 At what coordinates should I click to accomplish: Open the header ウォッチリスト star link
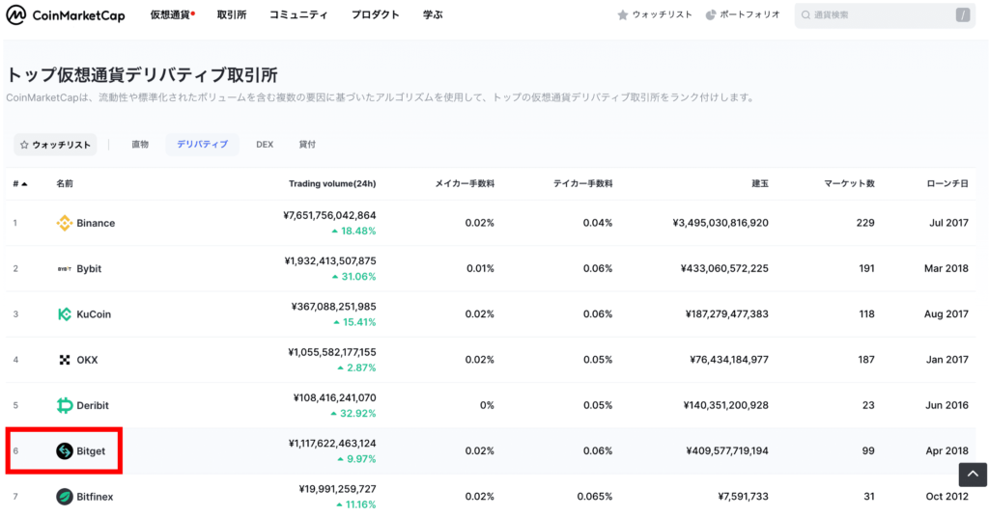[655, 14]
